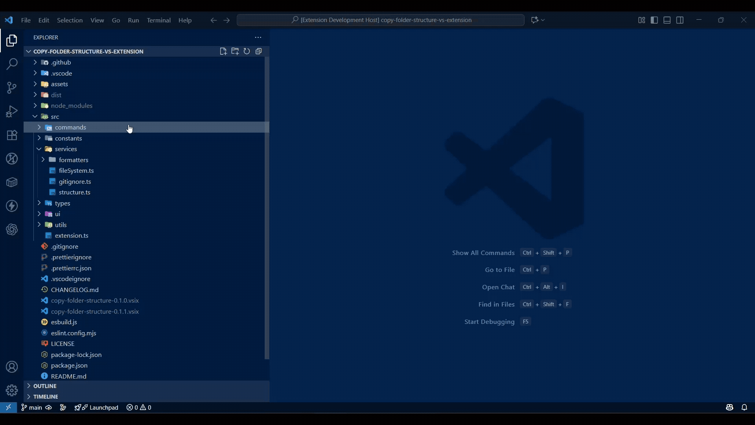Select copy-folder-structure-0.1.1.vsix file
Screen dimensions: 755x425
[147, 311]
